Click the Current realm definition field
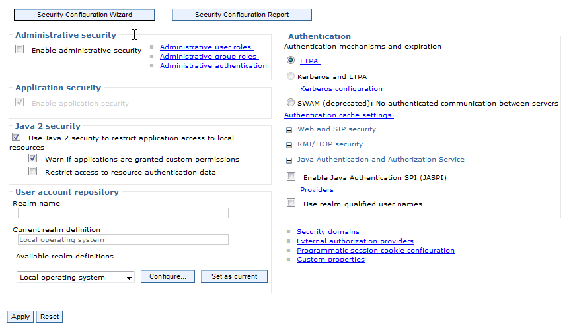 pos(123,239)
